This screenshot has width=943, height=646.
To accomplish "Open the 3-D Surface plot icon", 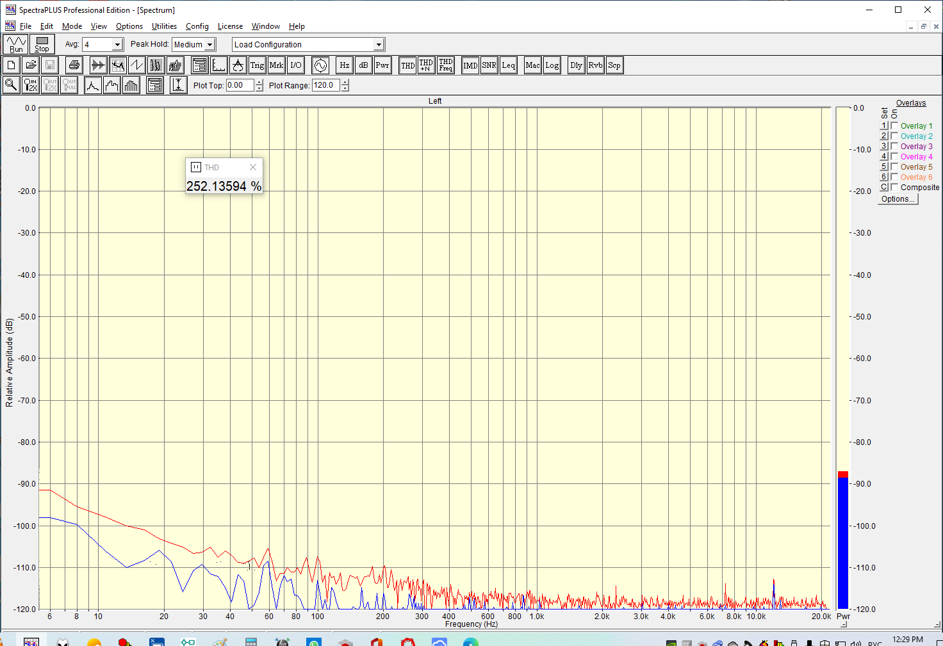I will pos(175,65).
